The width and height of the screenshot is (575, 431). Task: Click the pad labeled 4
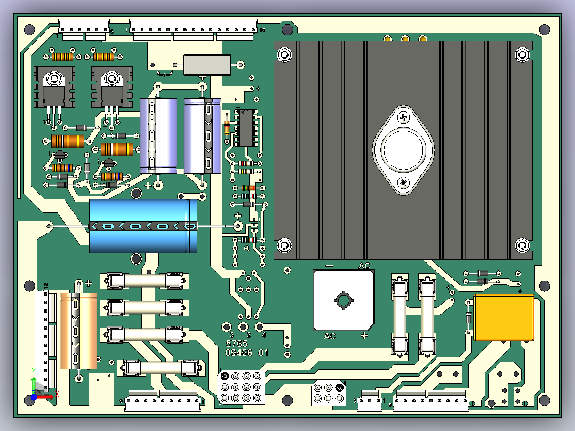(259, 326)
